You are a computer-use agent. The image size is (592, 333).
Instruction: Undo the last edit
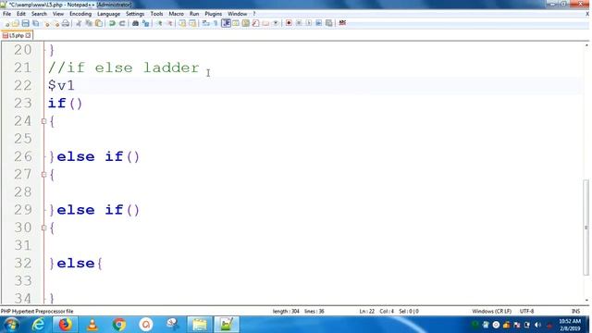[x=112, y=23]
